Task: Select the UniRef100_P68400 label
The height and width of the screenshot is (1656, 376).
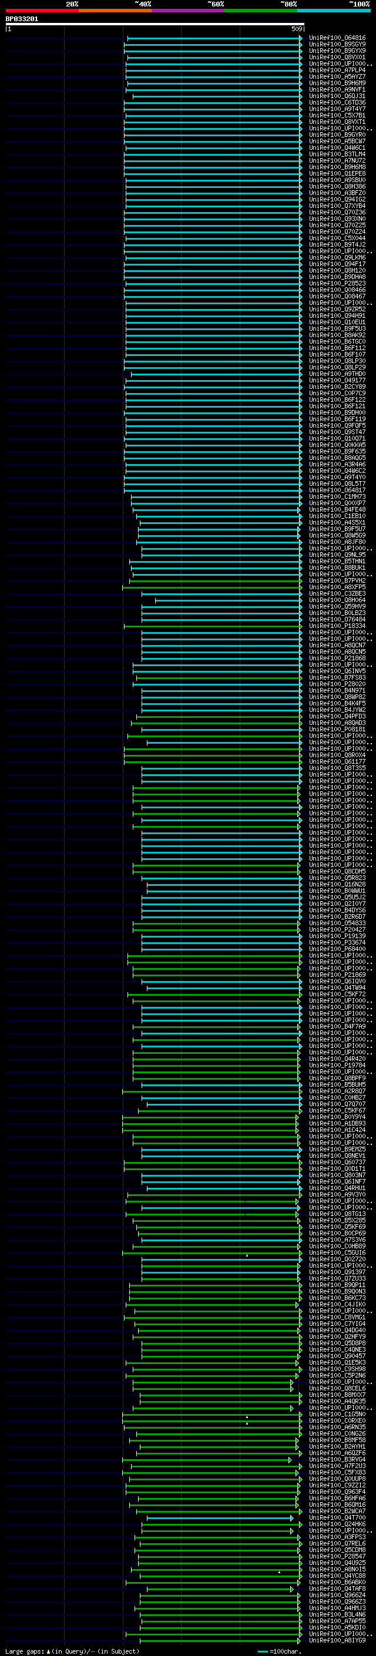Action: [337, 949]
